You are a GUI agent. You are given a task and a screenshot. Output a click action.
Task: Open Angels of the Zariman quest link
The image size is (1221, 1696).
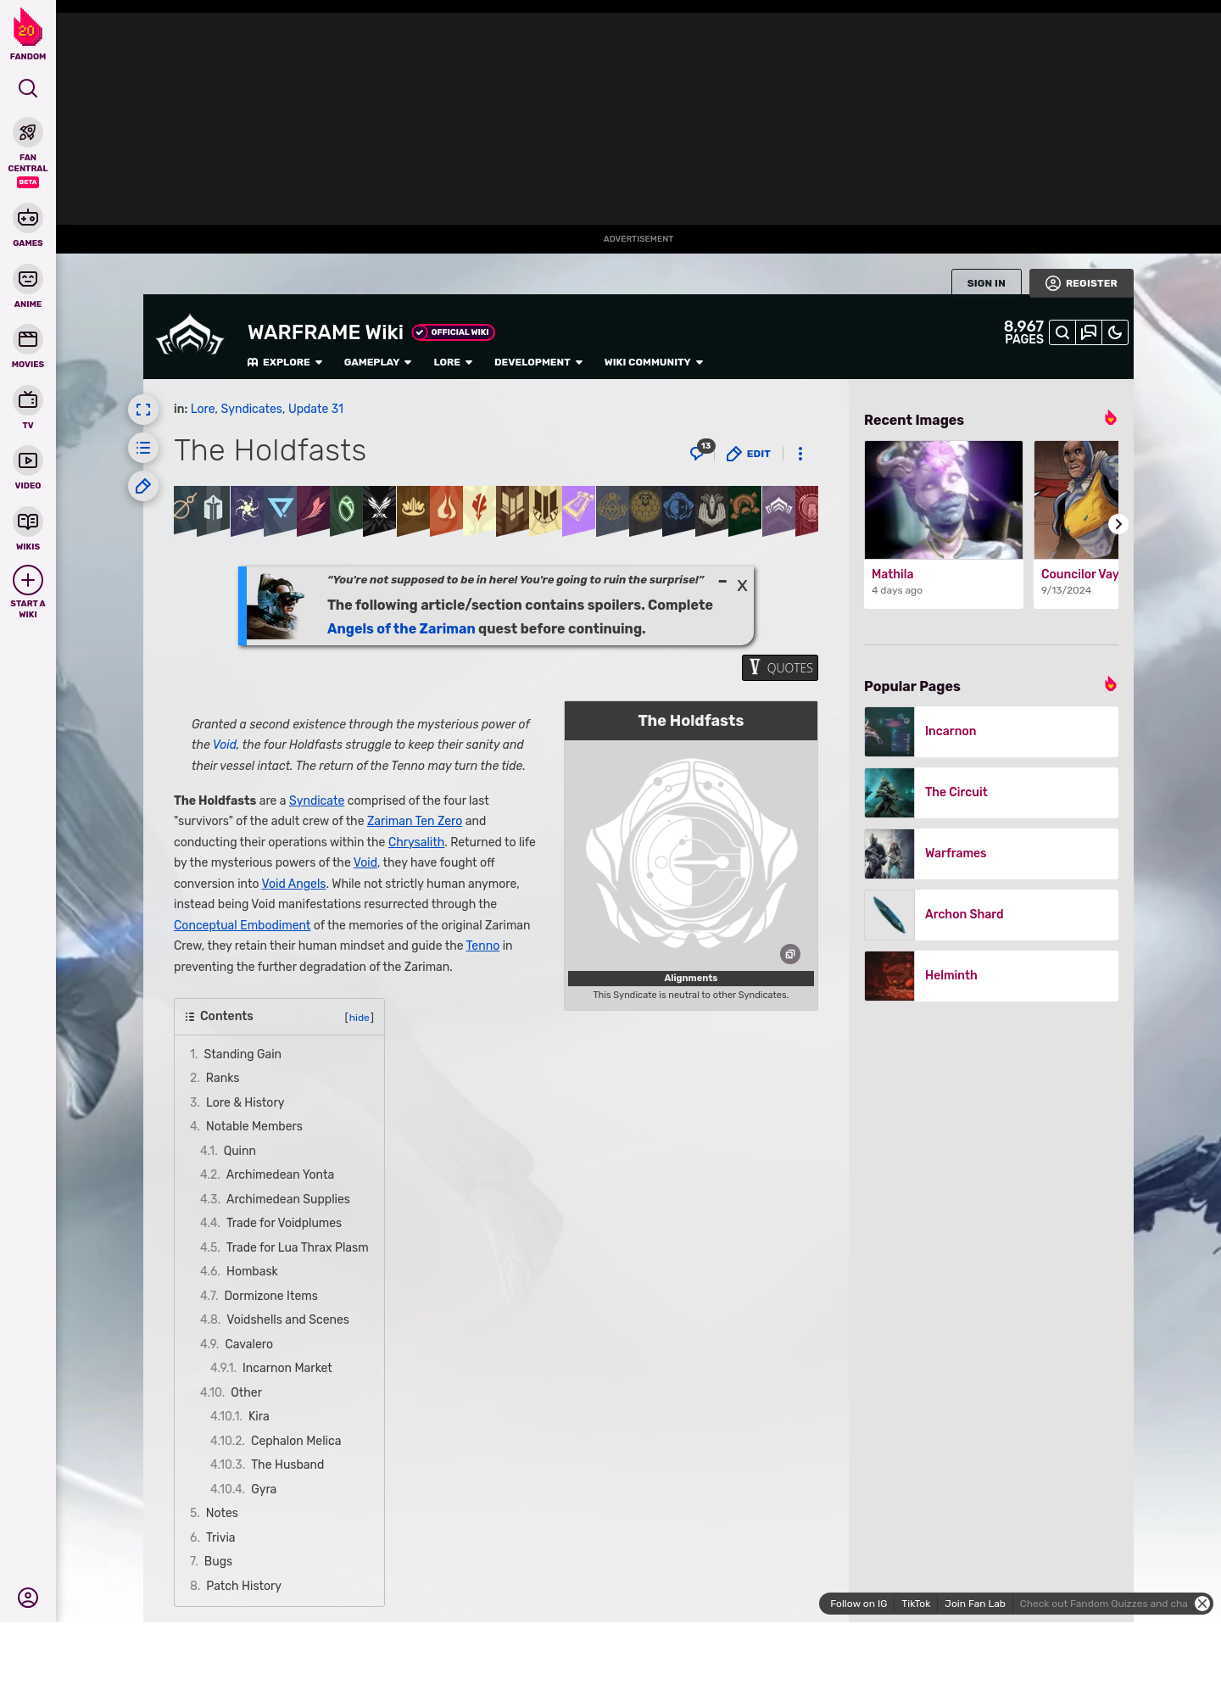coord(401,628)
